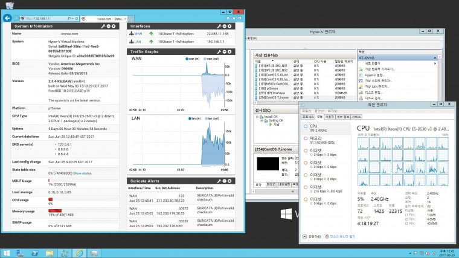Viewport: 459px width, 258px height.
Task: Collapse the Traffic Graphs widget
Action: coord(224,52)
